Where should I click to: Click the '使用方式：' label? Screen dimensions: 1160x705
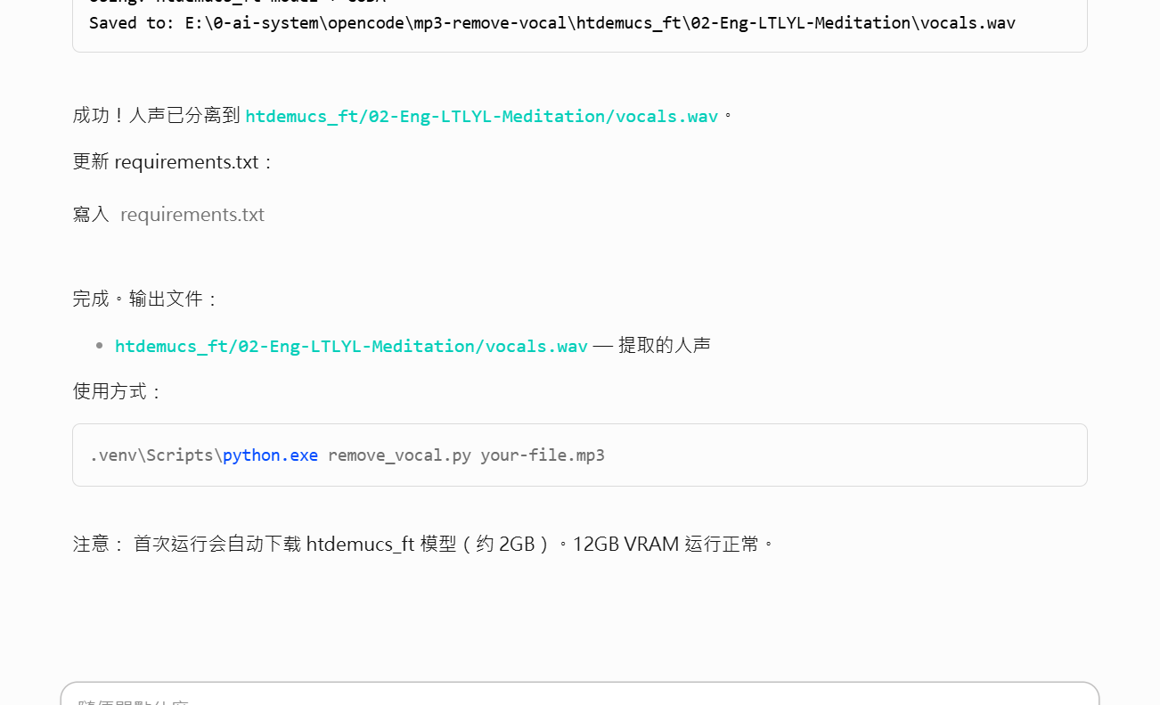[x=118, y=392]
